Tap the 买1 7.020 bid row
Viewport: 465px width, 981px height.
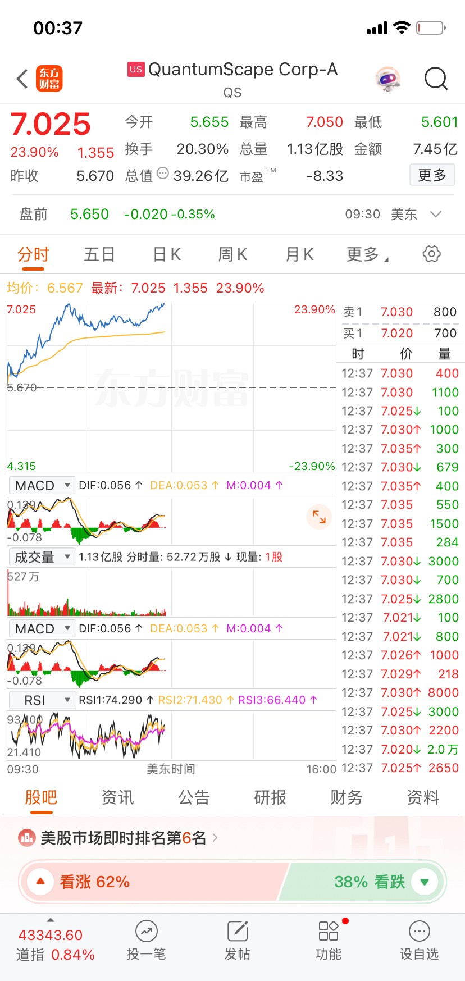tap(400, 334)
